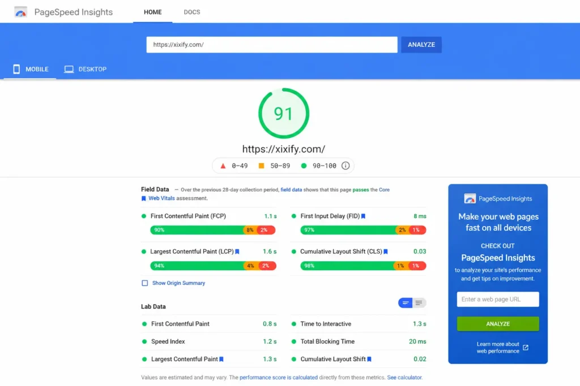Viewport: 580px width, 386px height.
Task: Open the 'See calculator' link
Action: 404,378
